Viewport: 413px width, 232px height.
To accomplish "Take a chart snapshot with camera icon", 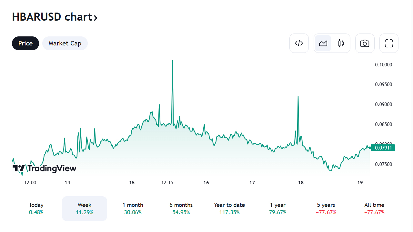I will 365,43.
